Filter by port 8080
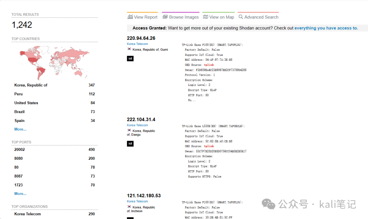Viewport: 368px width, 219px height. (55, 158)
